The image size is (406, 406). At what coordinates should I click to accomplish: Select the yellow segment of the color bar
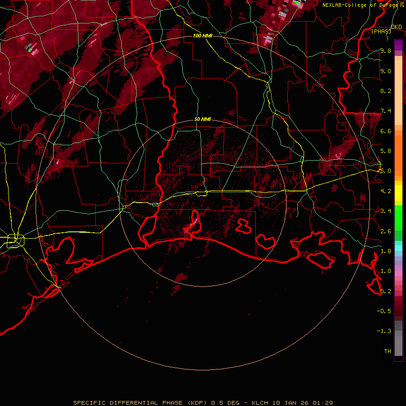398,193
